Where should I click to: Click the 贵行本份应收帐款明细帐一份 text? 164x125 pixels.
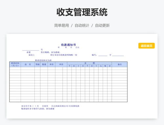[64, 55]
